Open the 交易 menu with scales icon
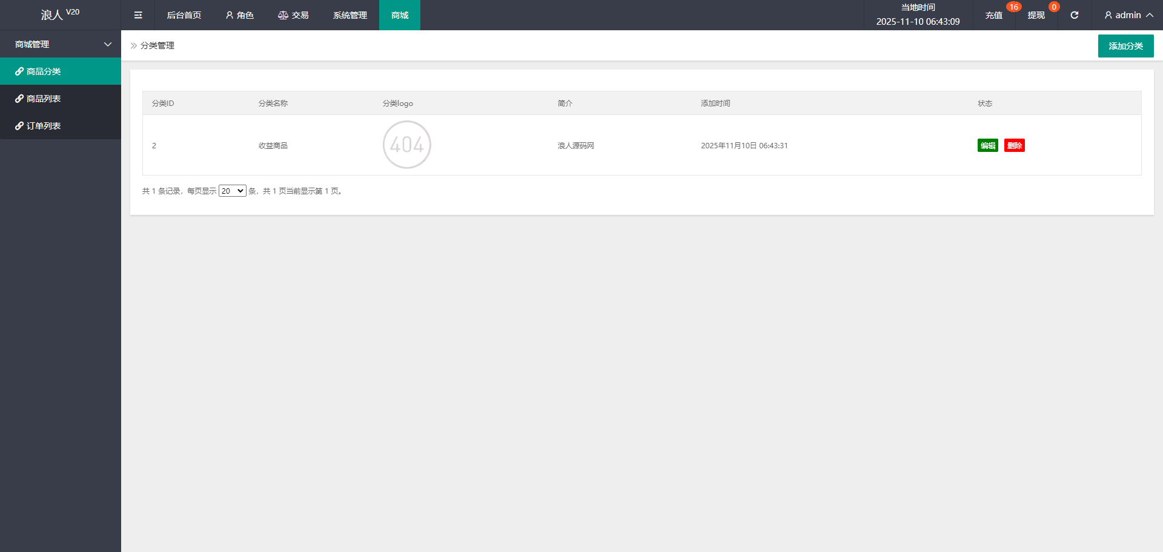 click(x=293, y=15)
